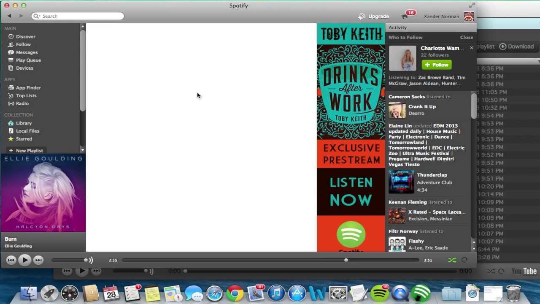Open Starred tracks

coord(24,139)
